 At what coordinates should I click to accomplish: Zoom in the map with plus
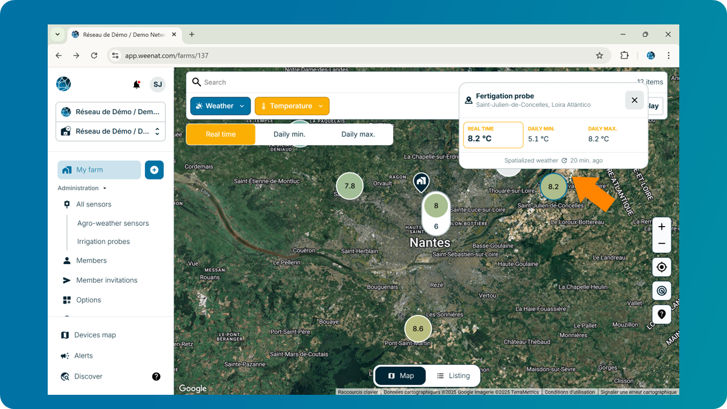(662, 227)
